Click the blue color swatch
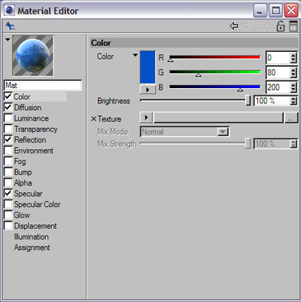 click(147, 67)
